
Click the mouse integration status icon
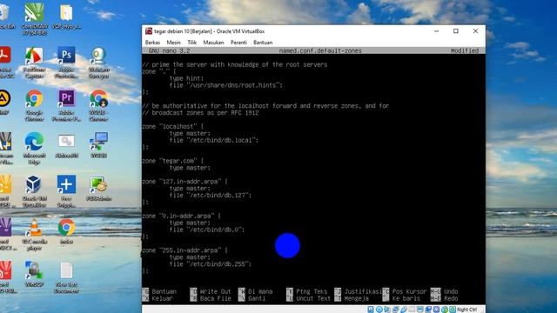coord(445,310)
